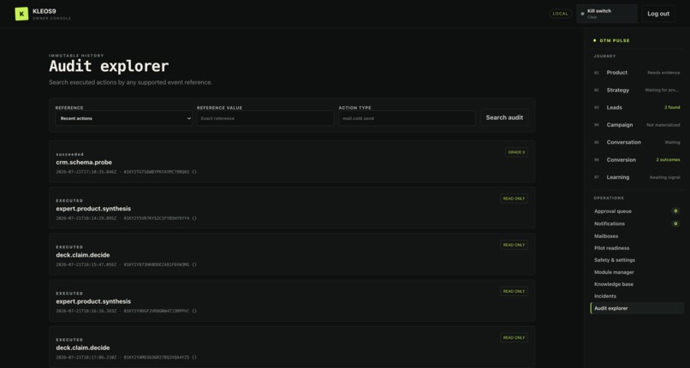
Task: Go to Leads journey step
Action: click(x=637, y=107)
